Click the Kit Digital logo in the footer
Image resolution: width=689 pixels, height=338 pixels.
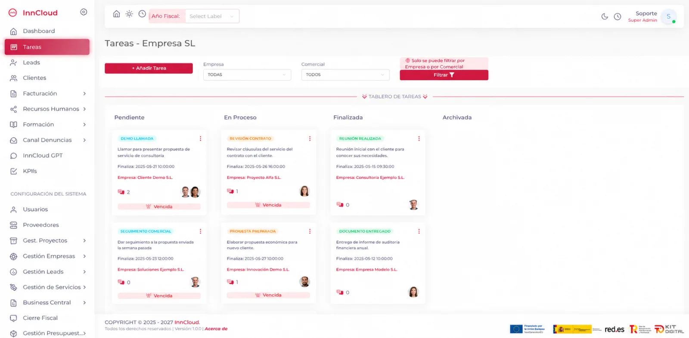coord(669,329)
